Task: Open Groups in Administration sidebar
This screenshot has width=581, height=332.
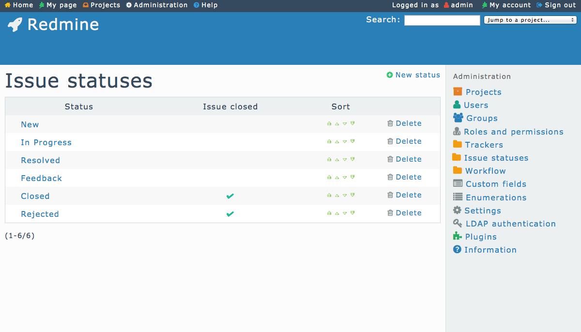Action: point(475,118)
